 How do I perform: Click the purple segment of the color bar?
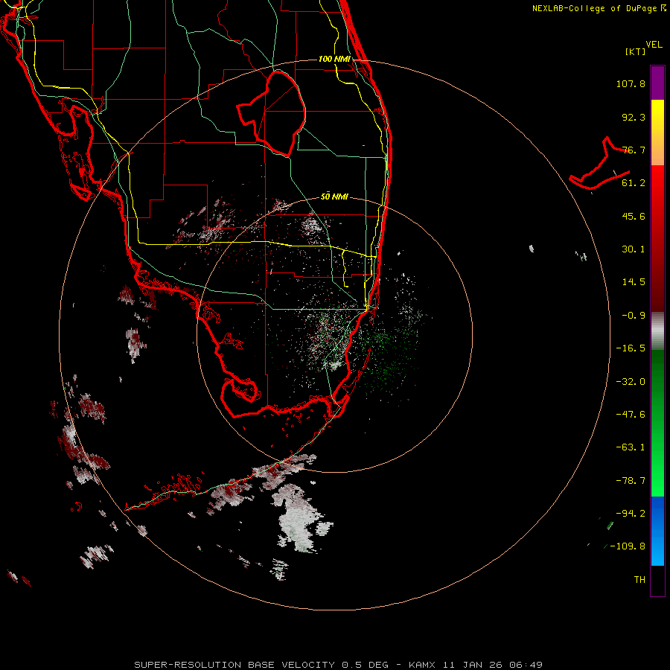(x=657, y=83)
